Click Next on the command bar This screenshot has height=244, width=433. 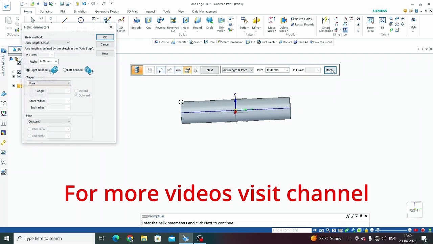pyautogui.click(x=210, y=70)
